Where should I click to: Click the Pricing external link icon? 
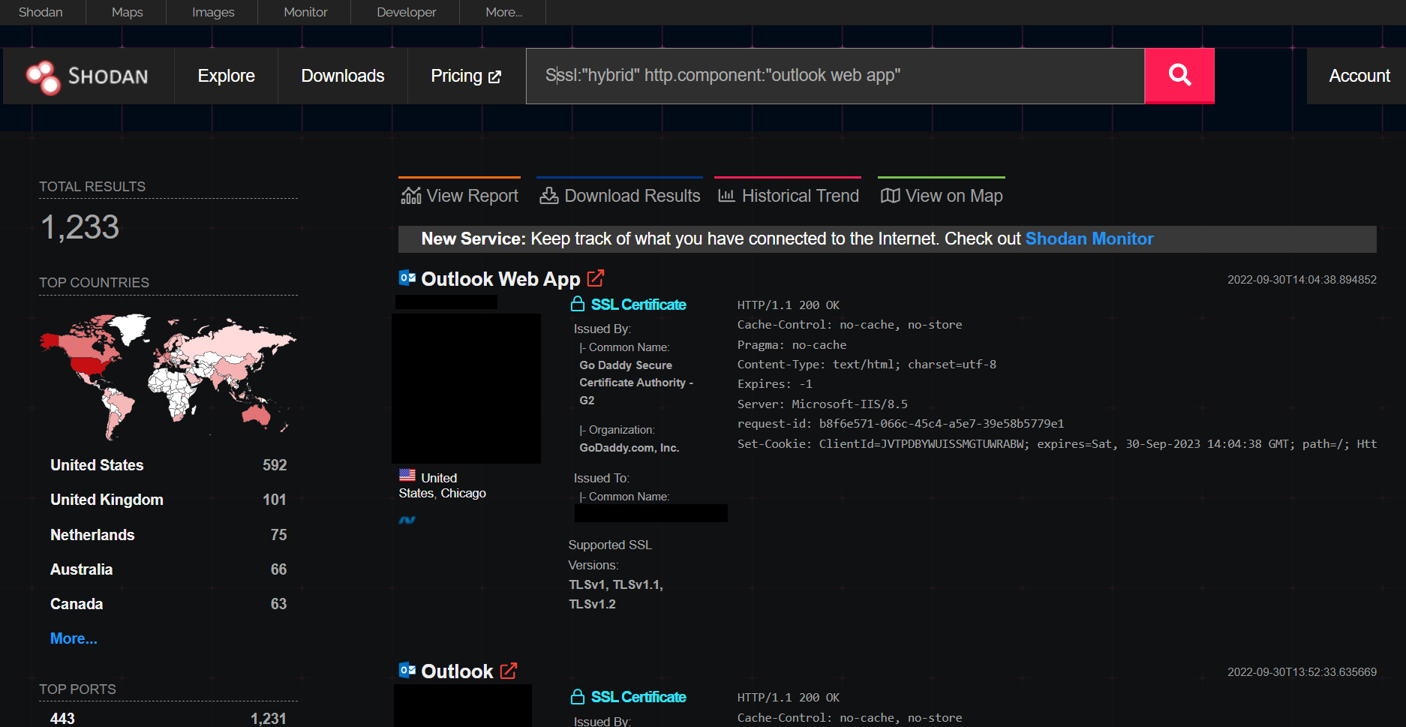coord(494,77)
